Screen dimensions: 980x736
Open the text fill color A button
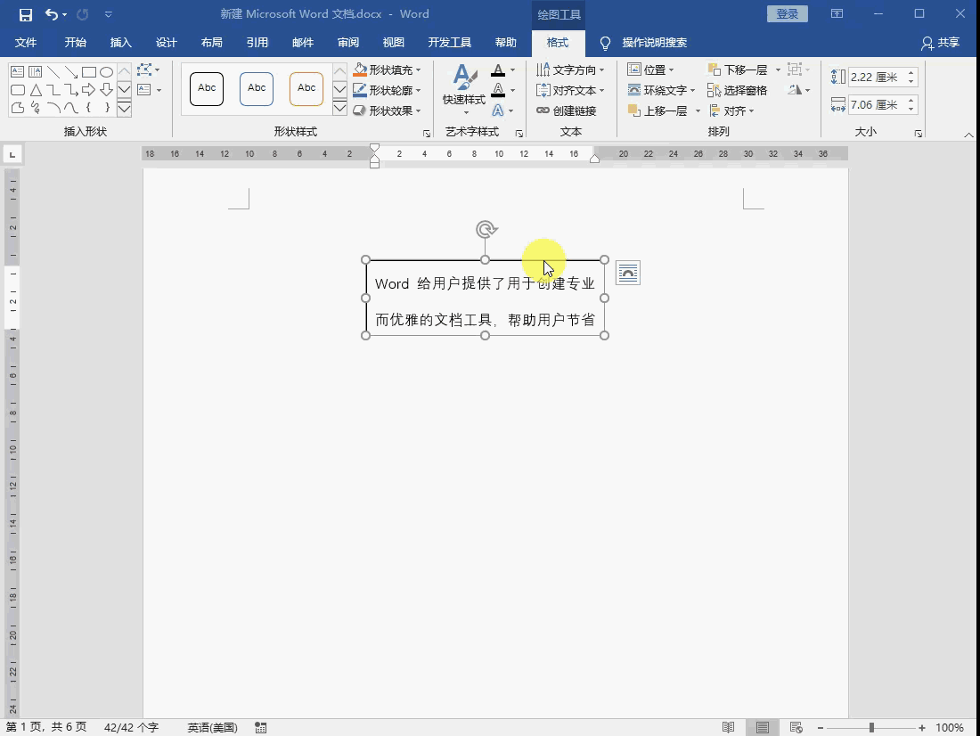(497, 70)
